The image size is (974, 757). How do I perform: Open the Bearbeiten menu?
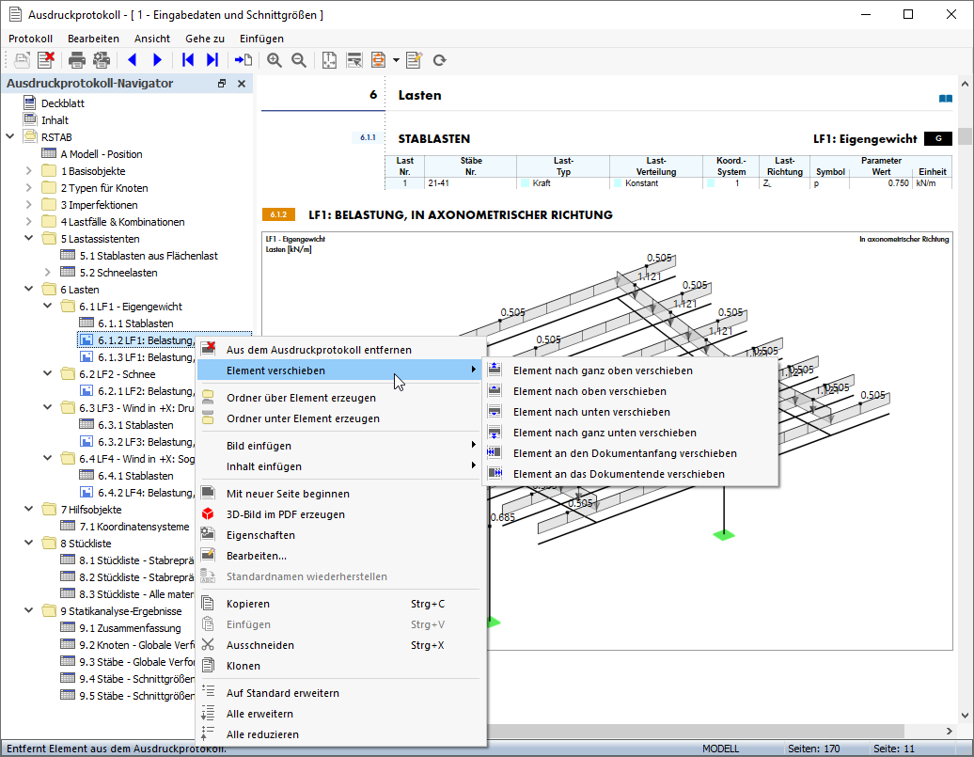(x=93, y=39)
